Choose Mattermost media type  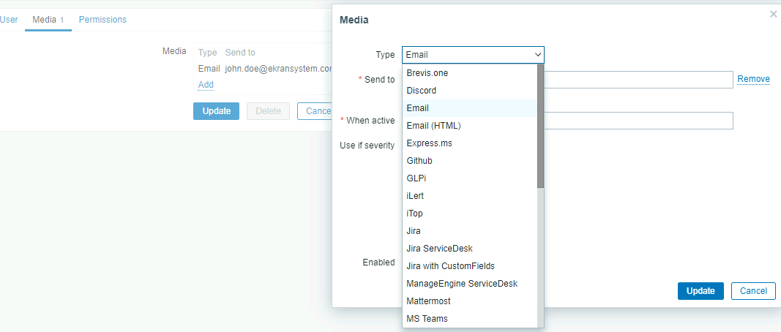(x=429, y=301)
